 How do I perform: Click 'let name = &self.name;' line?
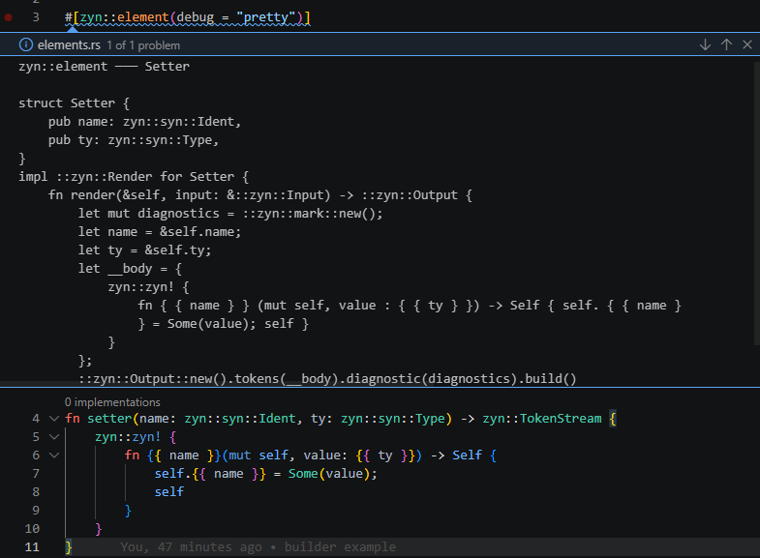coord(160,232)
